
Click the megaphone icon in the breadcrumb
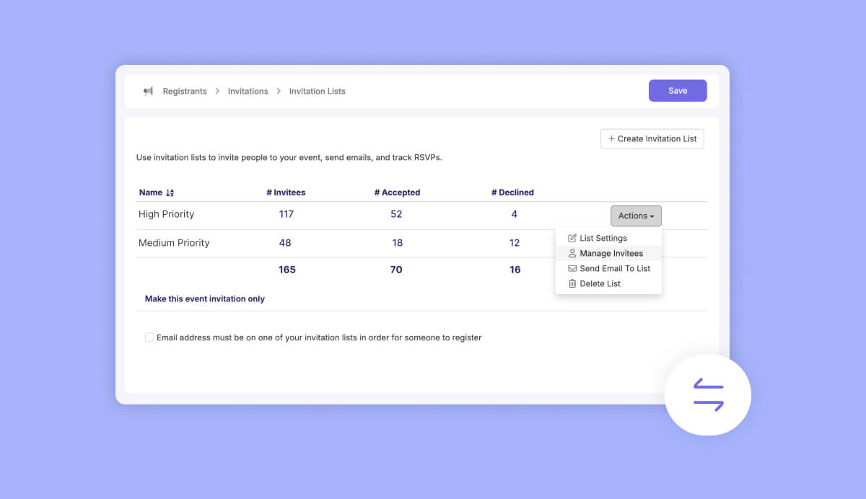[148, 92]
